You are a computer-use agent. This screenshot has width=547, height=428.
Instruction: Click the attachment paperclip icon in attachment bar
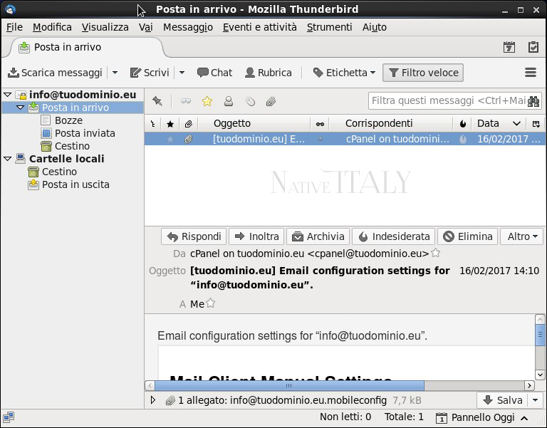170,400
